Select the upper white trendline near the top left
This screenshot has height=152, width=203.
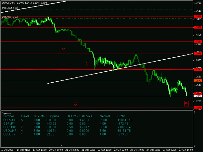pos(34,7)
